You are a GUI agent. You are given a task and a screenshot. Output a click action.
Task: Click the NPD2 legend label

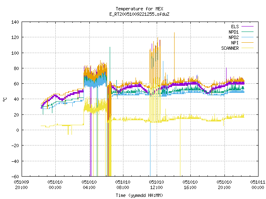(x=234, y=37)
